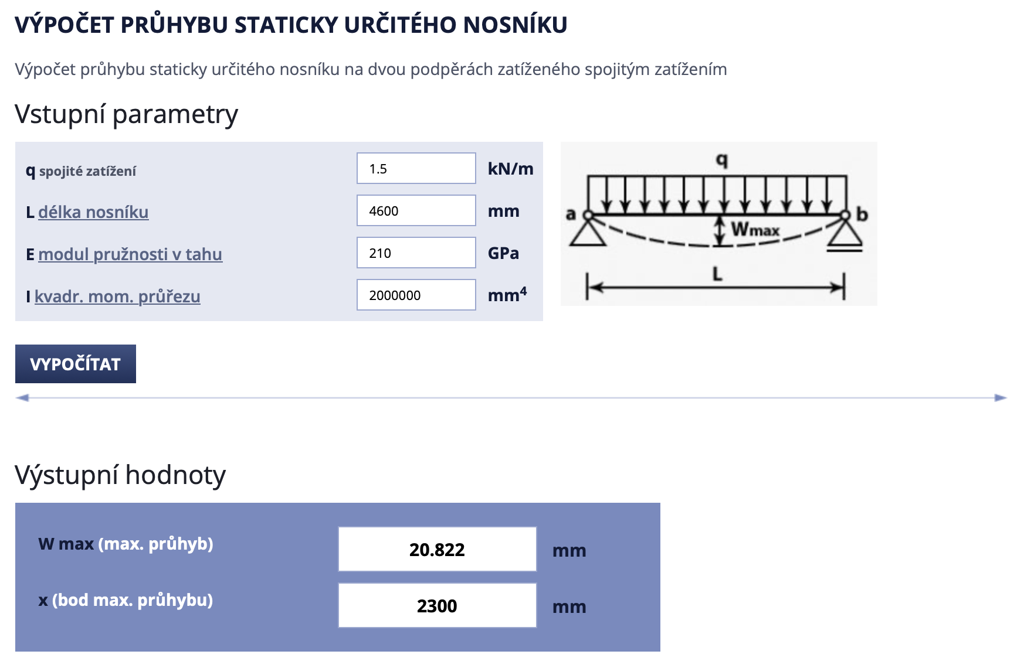Click the VYPOČÍTAT calculate button
Image resolution: width=1024 pixels, height=668 pixels.
click(x=76, y=364)
